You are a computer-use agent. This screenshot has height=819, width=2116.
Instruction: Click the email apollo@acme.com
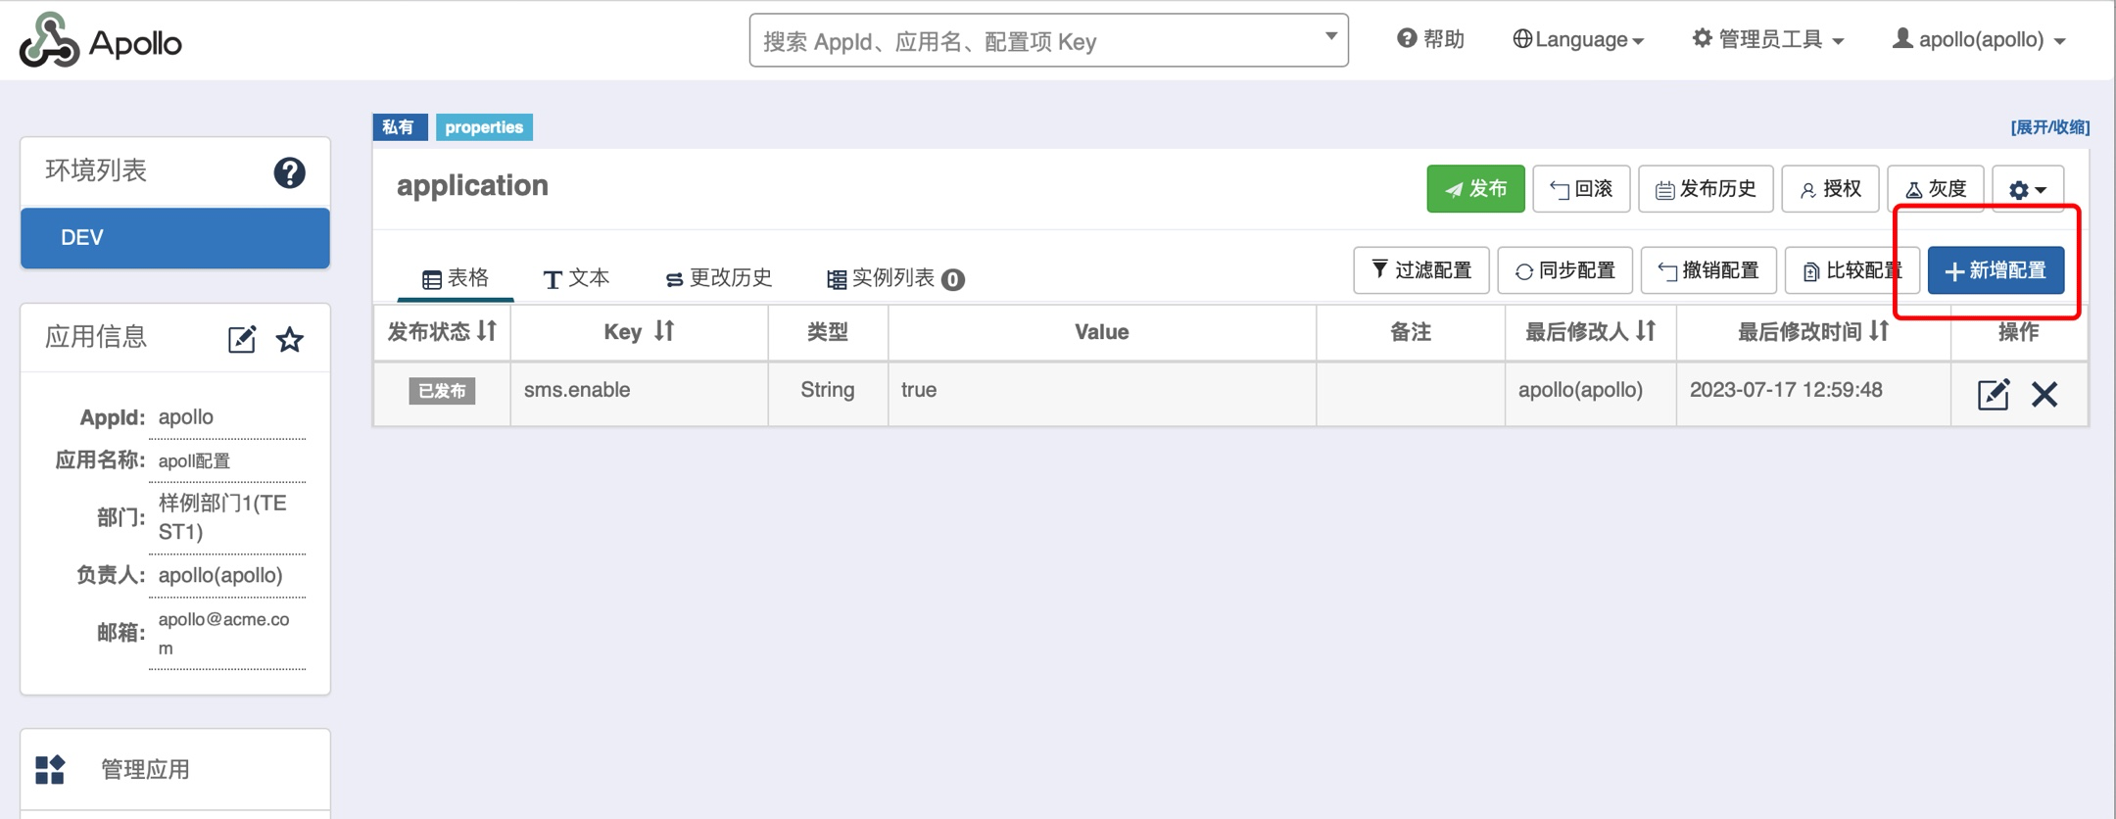(224, 633)
